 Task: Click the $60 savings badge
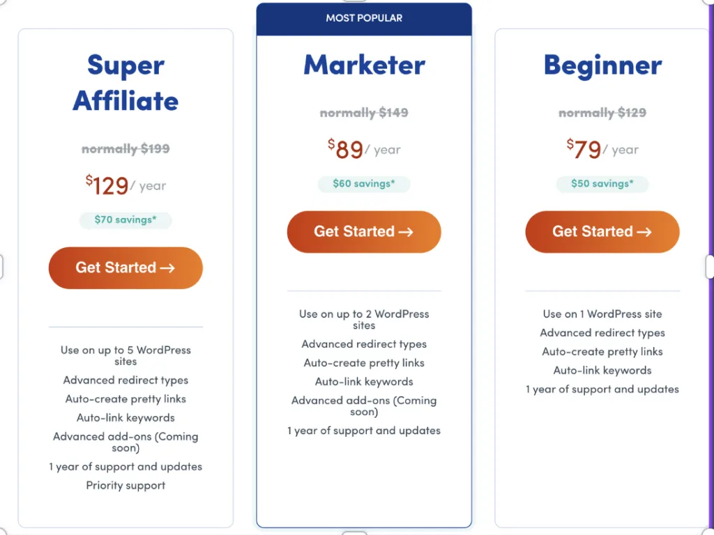(364, 184)
